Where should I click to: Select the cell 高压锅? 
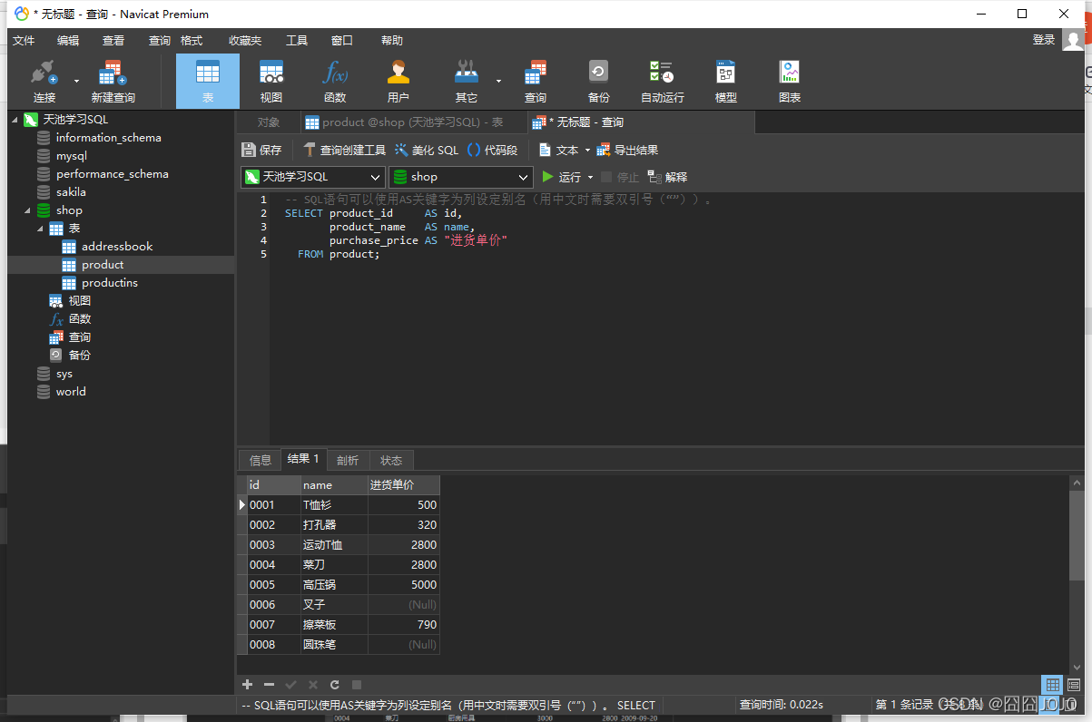pos(333,585)
